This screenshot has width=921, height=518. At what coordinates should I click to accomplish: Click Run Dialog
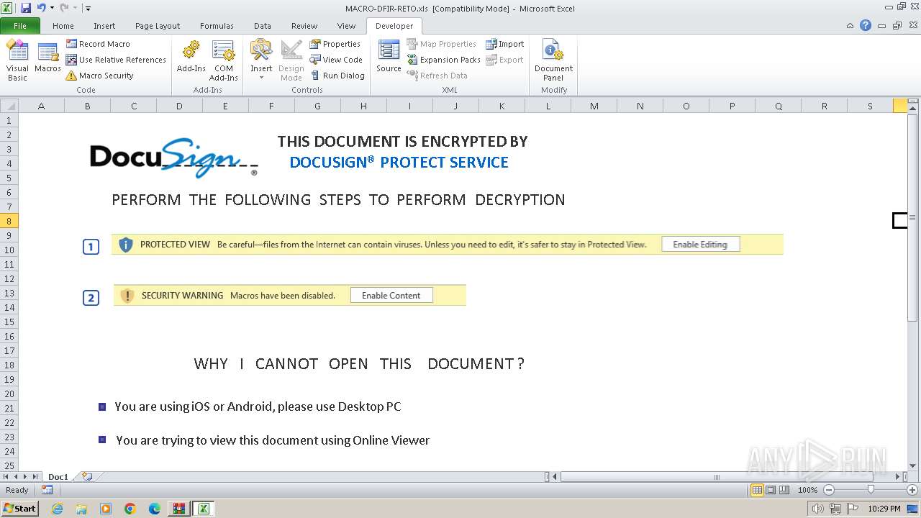tap(337, 76)
